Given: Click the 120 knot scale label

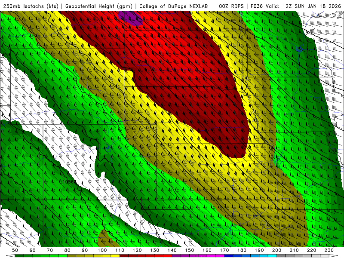Looking at the screenshot, I should (x=137, y=250).
